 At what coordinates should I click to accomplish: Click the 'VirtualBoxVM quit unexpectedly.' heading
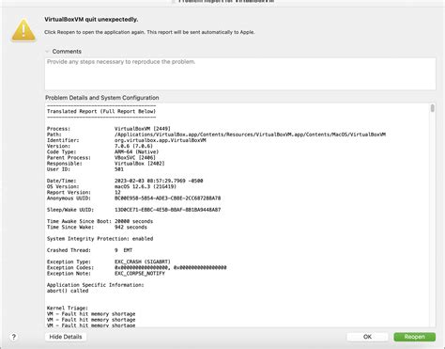coord(91,20)
